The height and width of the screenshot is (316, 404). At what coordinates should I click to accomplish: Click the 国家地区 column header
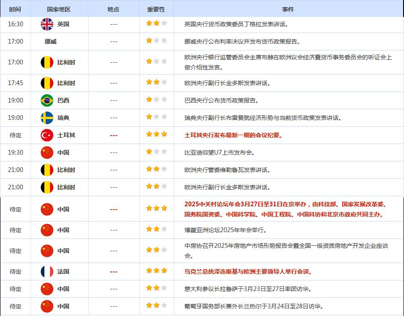coord(59,9)
